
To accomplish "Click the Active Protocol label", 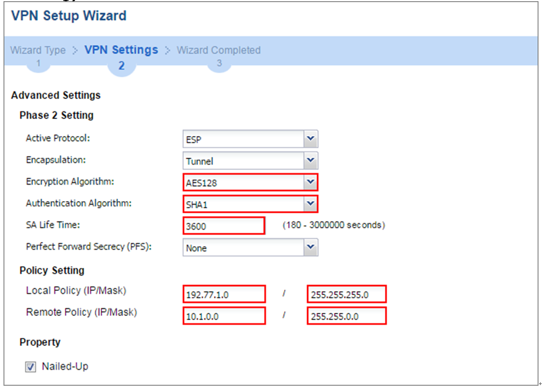I will 58,138.
